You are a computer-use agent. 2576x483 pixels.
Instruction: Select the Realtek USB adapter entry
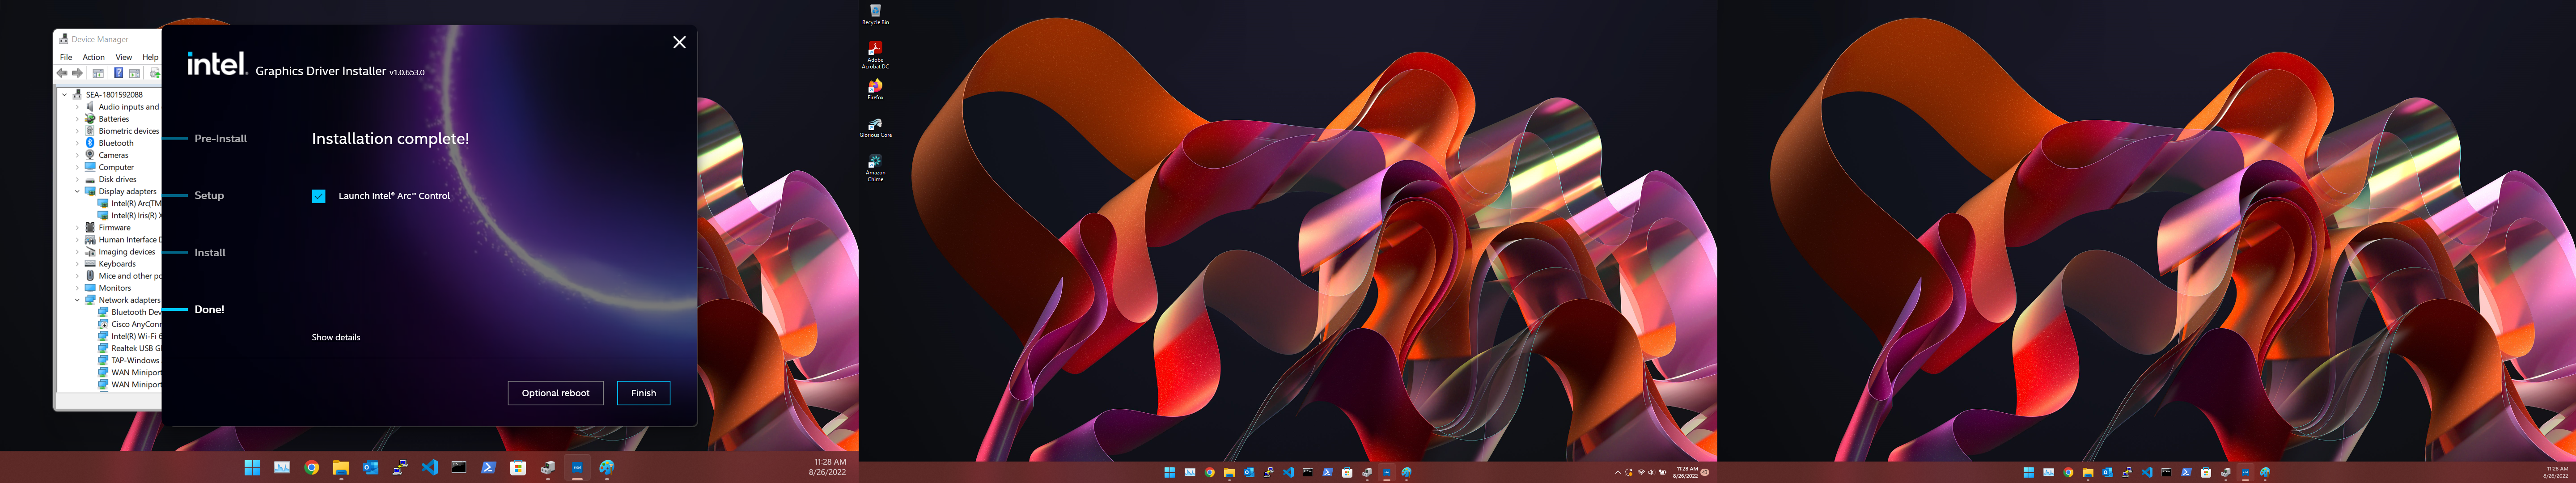pos(129,348)
